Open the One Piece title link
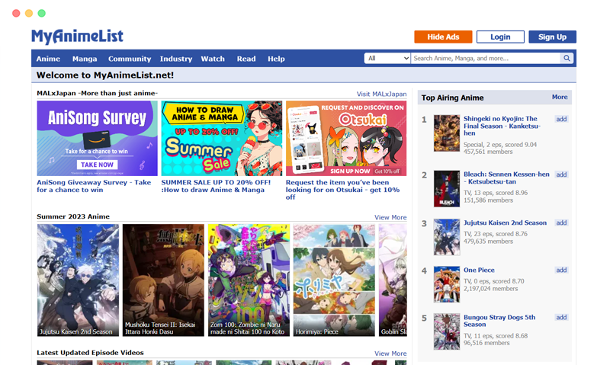 pos(479,271)
